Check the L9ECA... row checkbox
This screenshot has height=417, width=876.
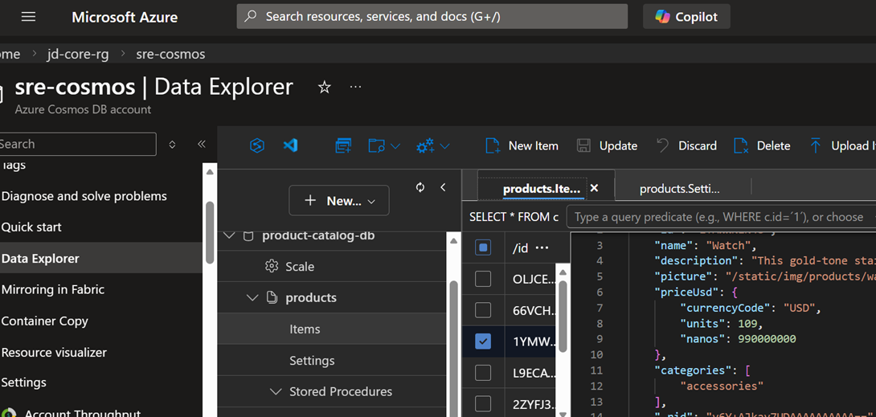pyautogui.click(x=483, y=372)
